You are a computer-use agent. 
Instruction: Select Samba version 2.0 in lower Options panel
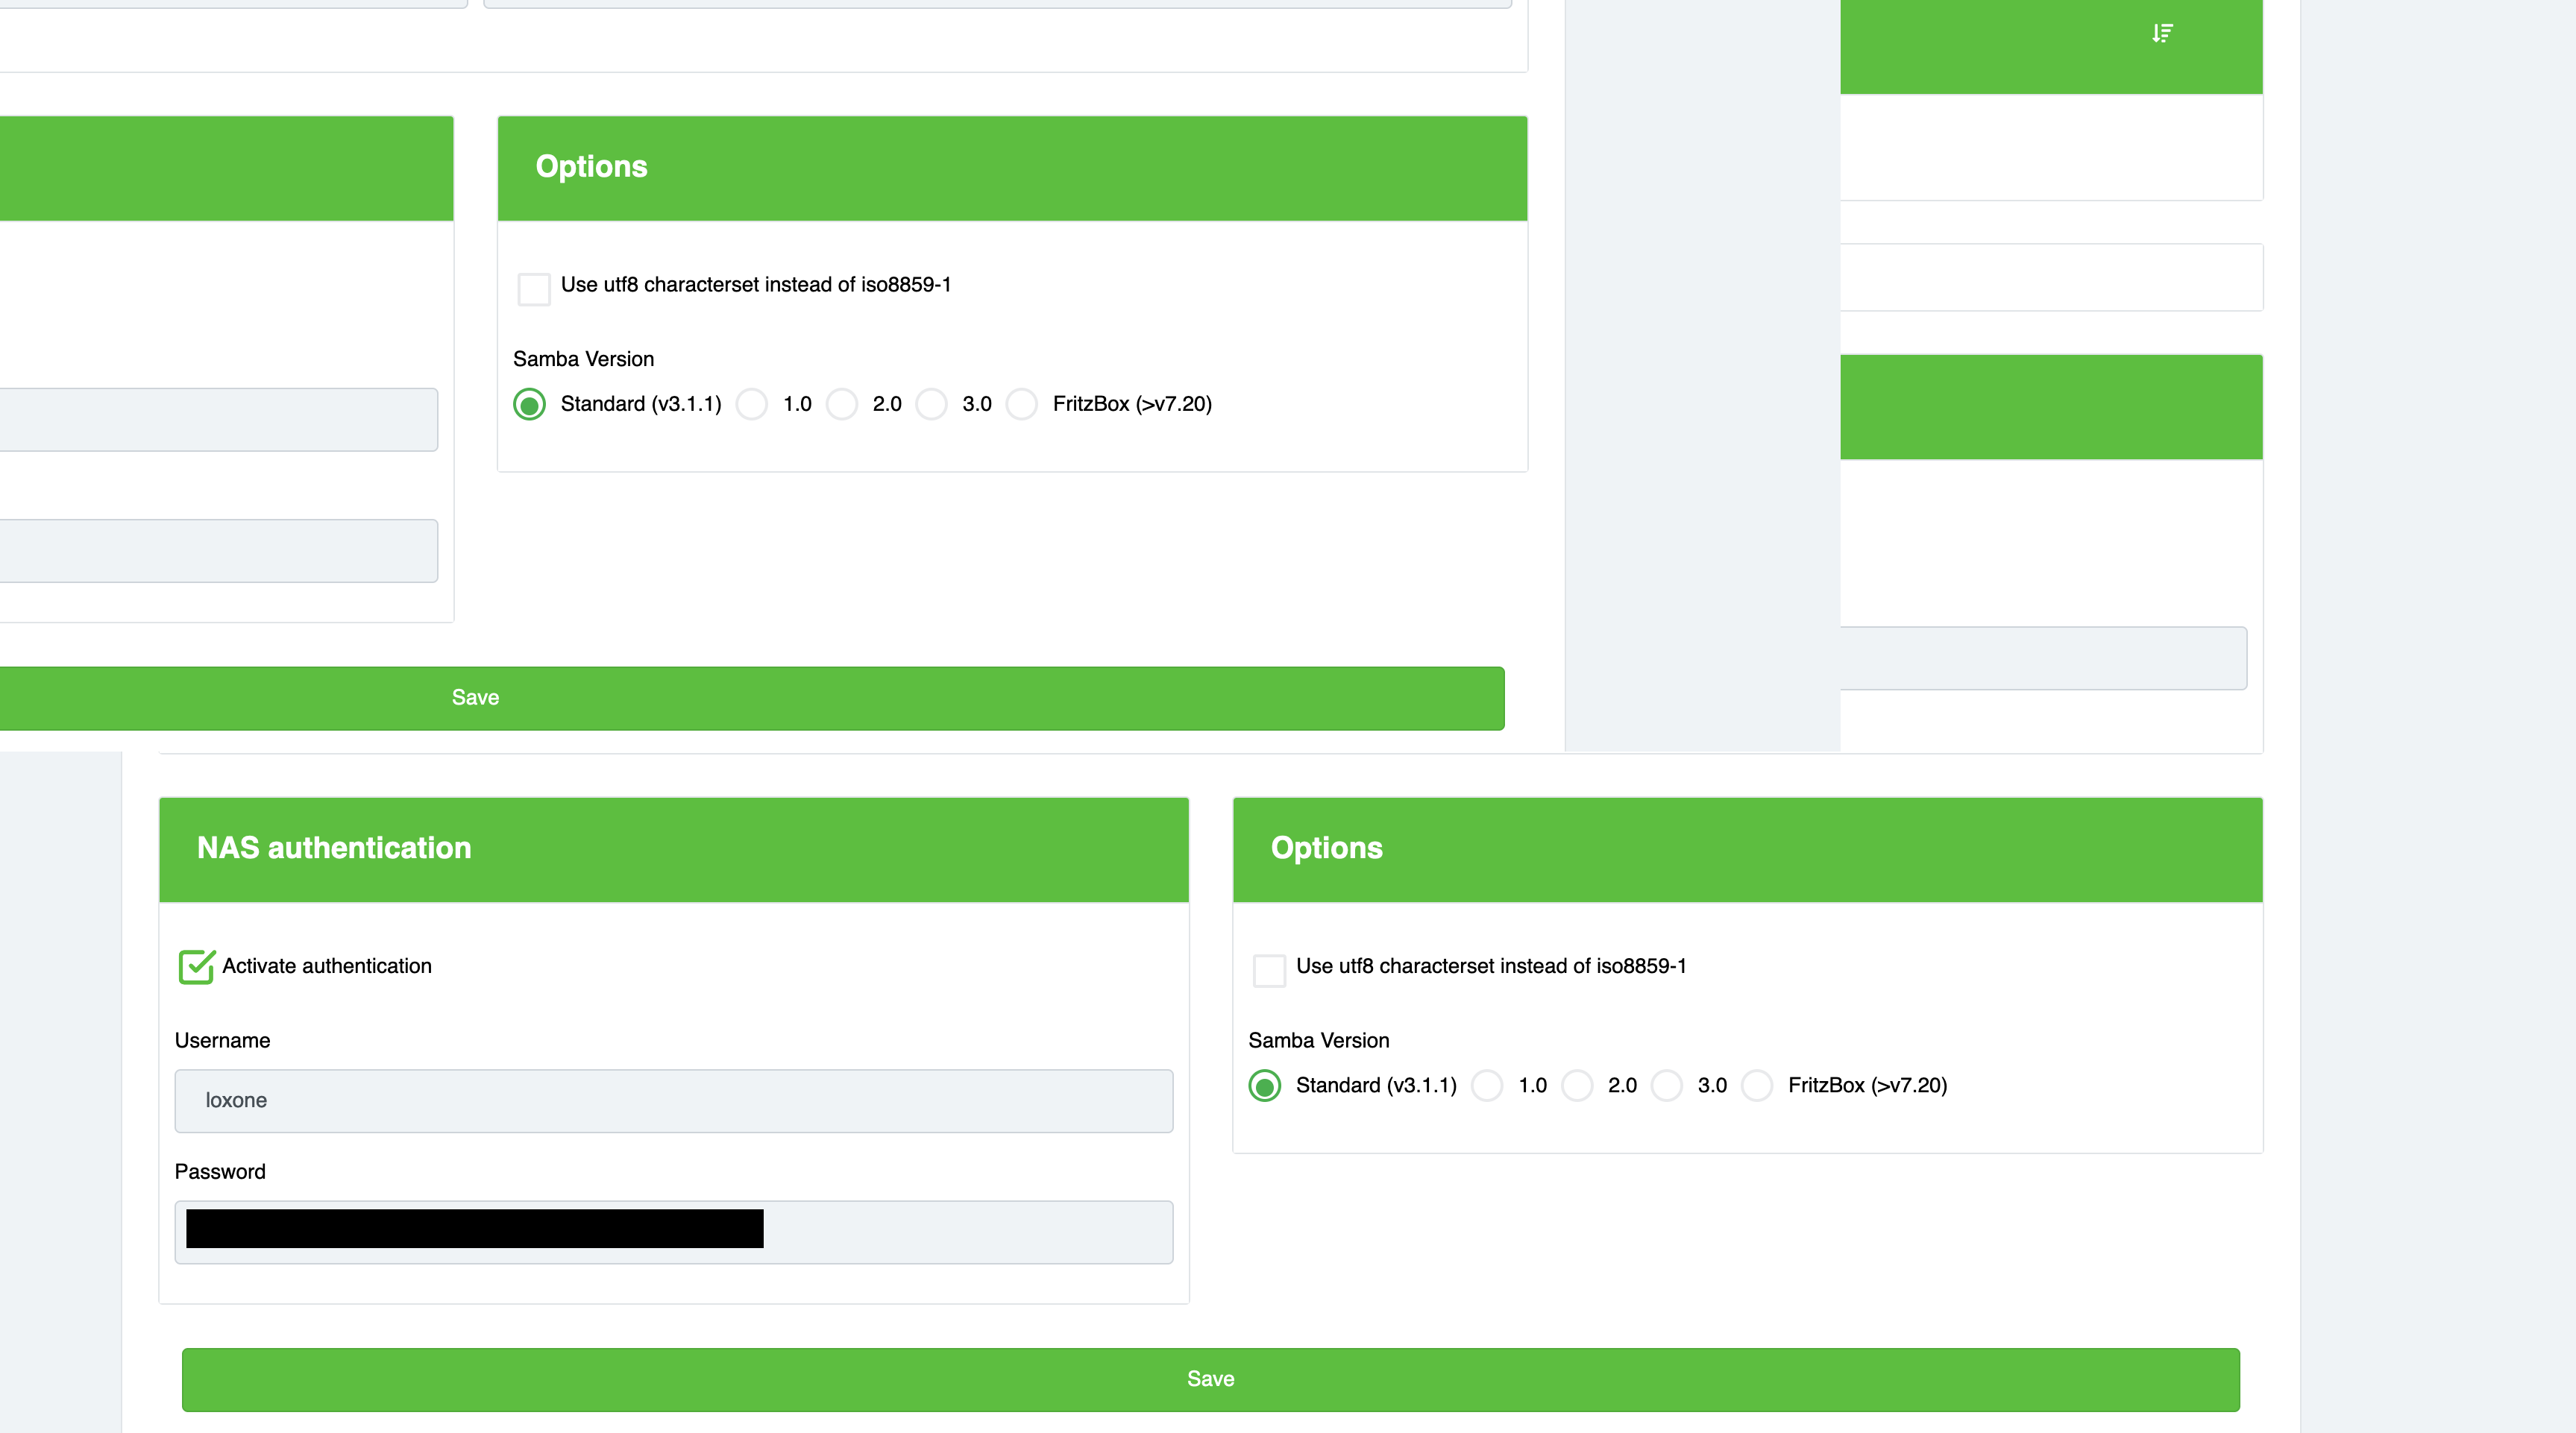tap(1577, 1086)
